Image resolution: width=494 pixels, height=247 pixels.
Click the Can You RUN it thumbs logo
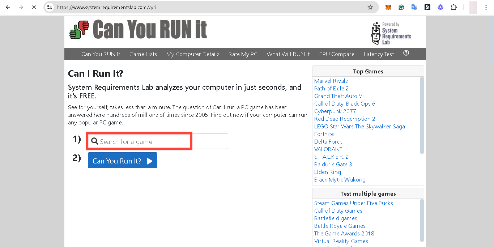(x=79, y=30)
